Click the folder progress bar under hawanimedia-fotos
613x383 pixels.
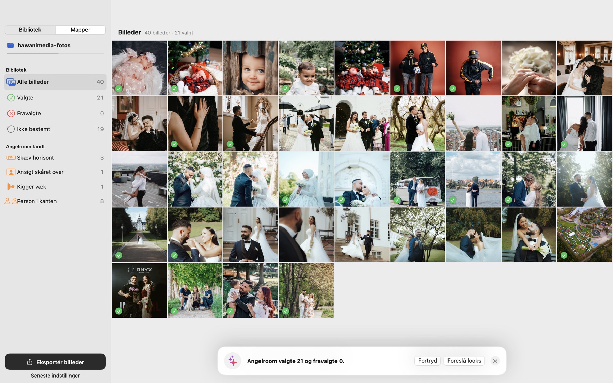[x=55, y=53]
